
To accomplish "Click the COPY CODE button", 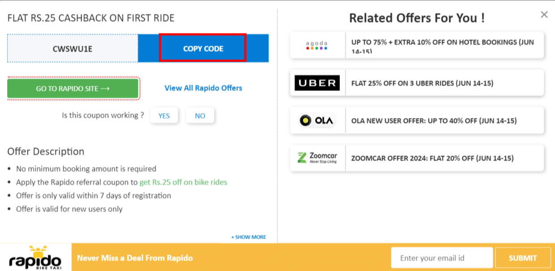I will click(202, 48).
